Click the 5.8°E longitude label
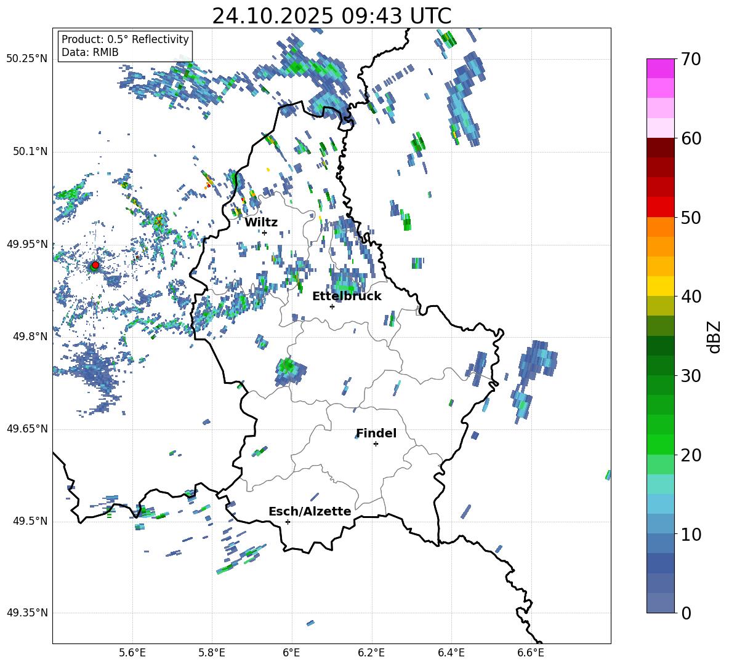This screenshot has width=729, height=665. click(x=212, y=653)
